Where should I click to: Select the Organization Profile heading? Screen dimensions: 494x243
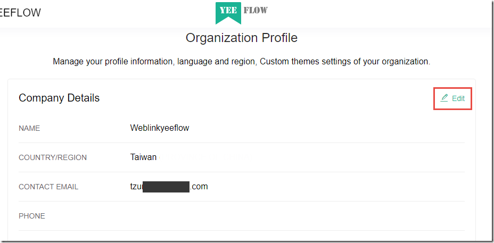(x=241, y=38)
